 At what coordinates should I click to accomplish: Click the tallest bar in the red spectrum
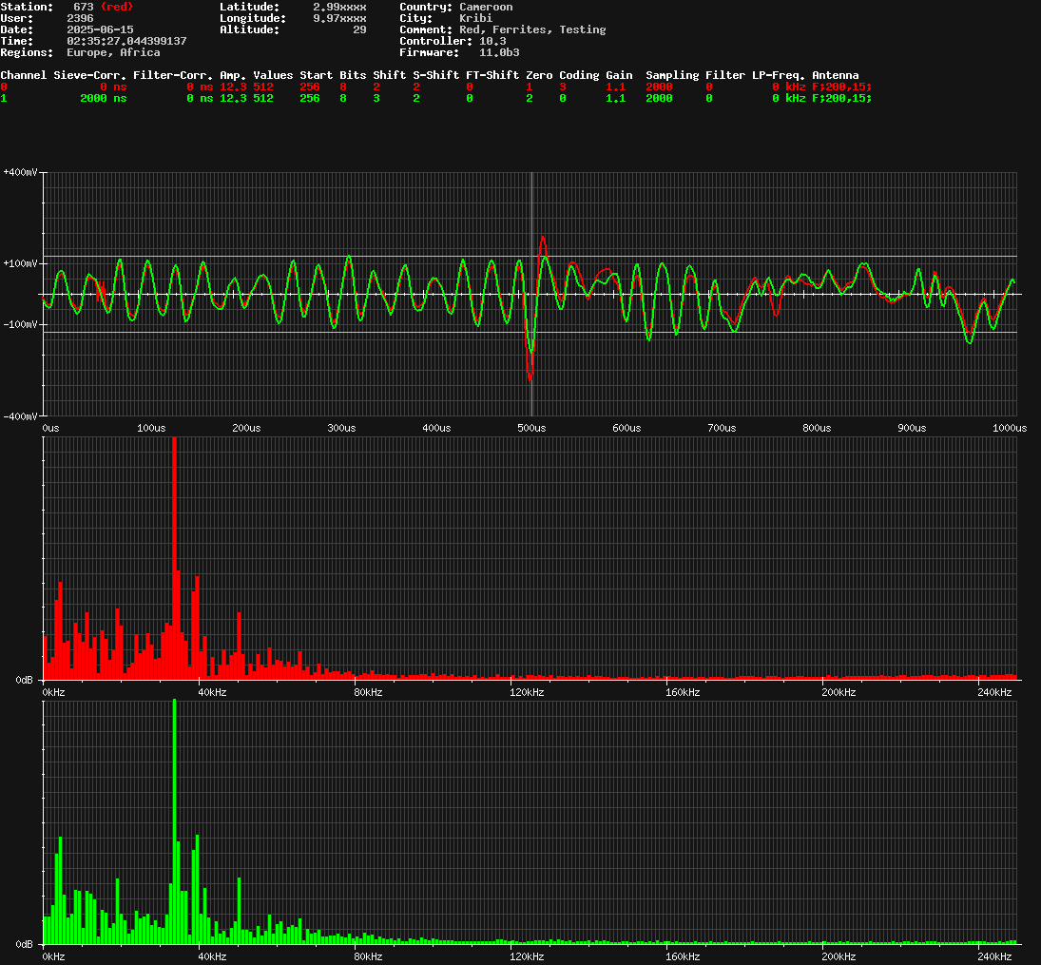(174, 558)
